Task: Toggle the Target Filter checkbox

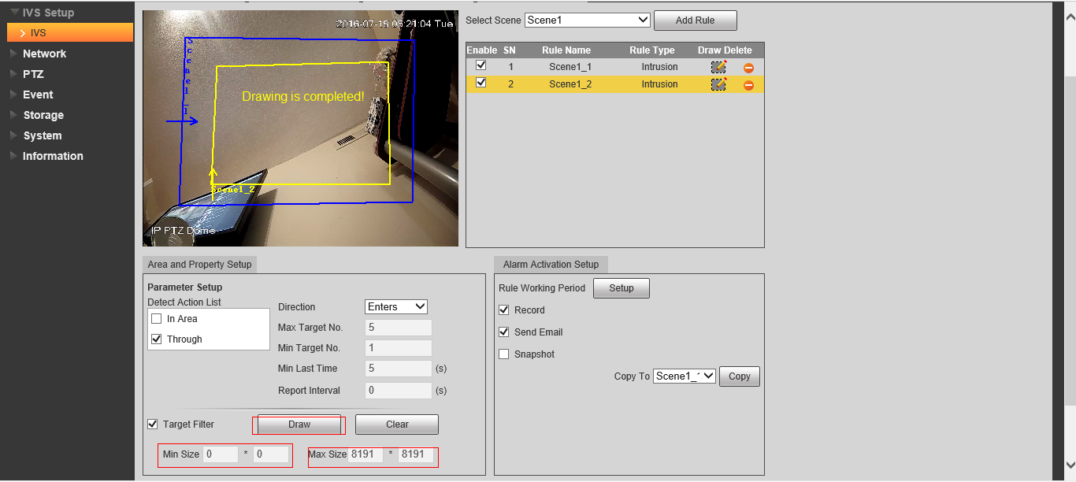Action: coord(153,425)
